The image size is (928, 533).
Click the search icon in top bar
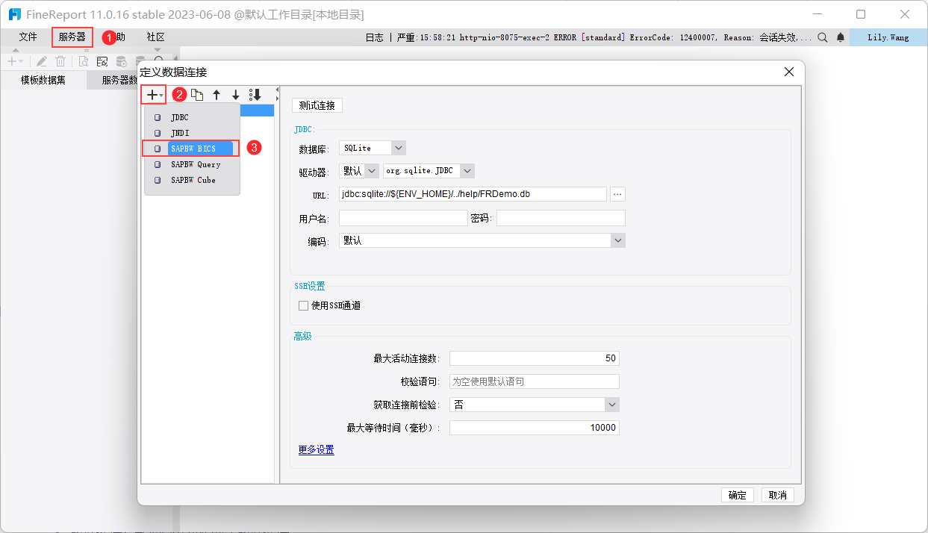coord(822,37)
